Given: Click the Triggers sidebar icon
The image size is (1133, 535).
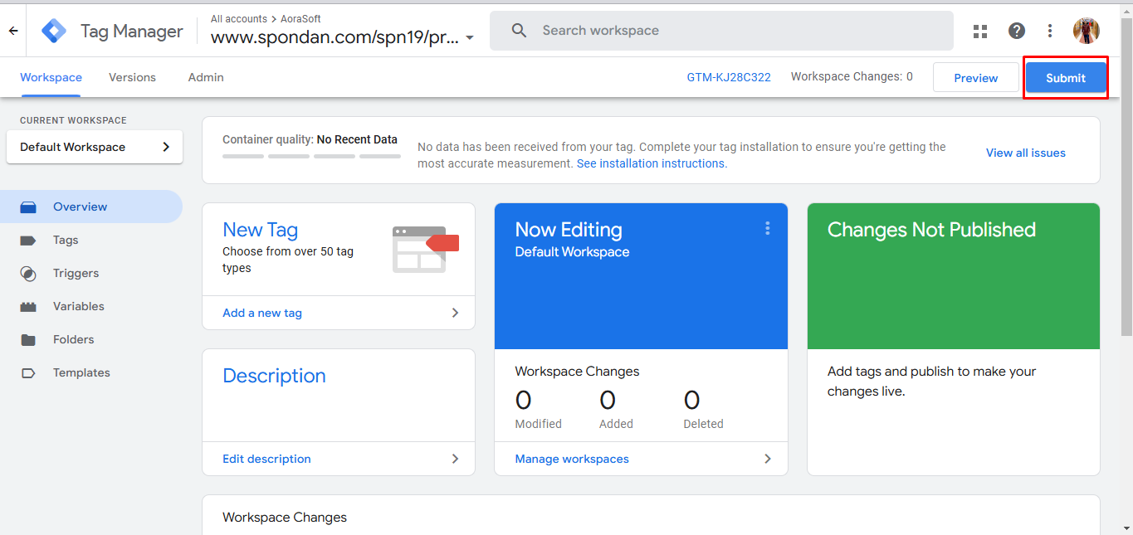Looking at the screenshot, I should tap(28, 274).
